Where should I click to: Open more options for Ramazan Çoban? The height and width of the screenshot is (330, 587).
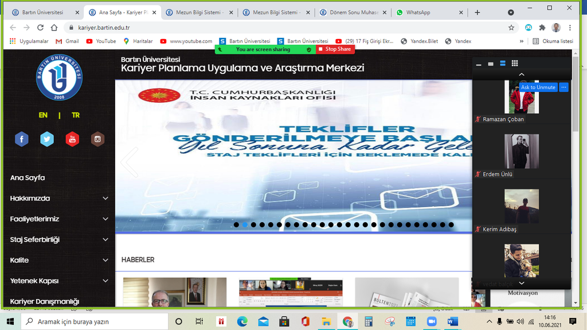point(564,87)
